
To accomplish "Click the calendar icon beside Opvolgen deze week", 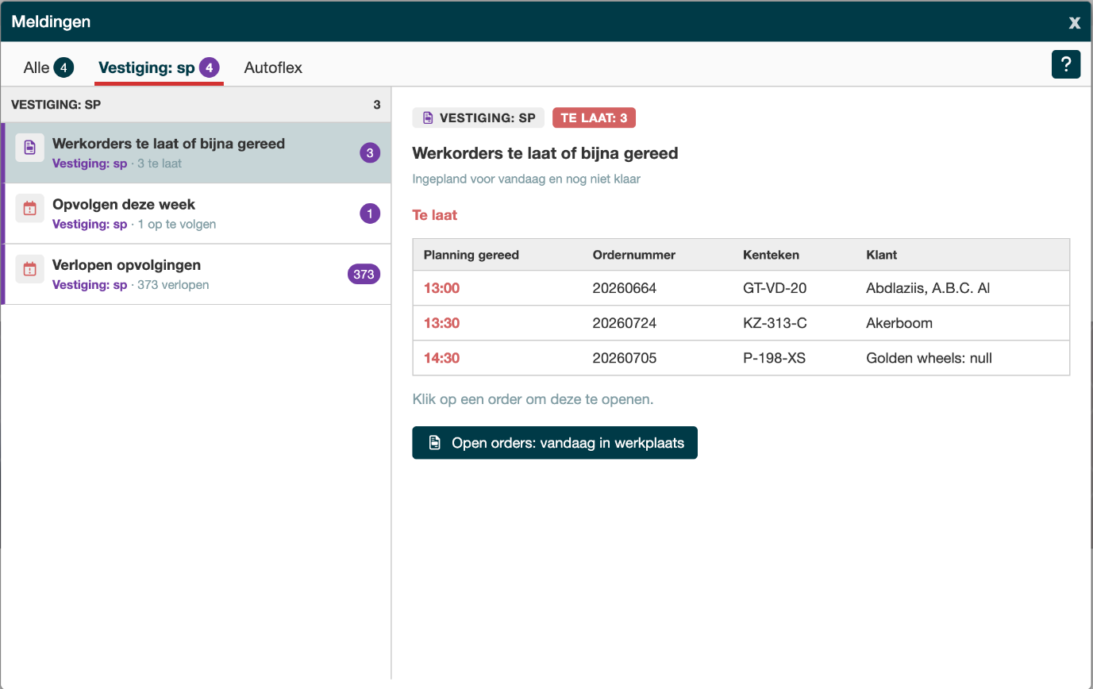I will click(30, 208).
